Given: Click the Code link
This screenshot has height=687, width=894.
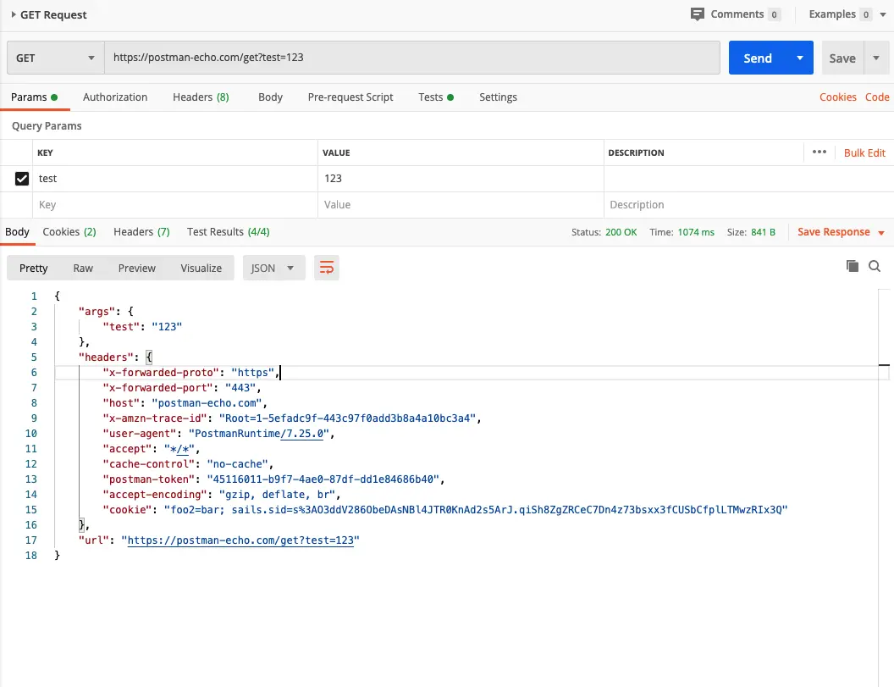Looking at the screenshot, I should coord(877,97).
